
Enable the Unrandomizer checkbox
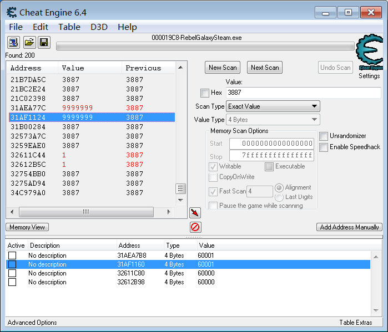click(324, 136)
